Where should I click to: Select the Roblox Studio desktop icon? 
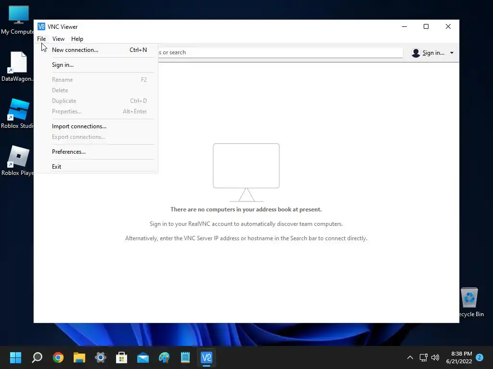(18, 113)
